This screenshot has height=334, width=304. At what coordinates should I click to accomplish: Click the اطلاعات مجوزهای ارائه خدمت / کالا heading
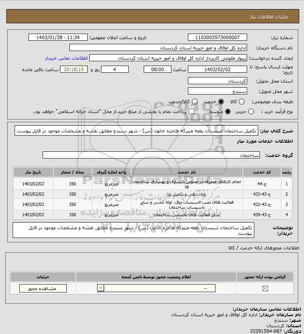click(x=263, y=248)
